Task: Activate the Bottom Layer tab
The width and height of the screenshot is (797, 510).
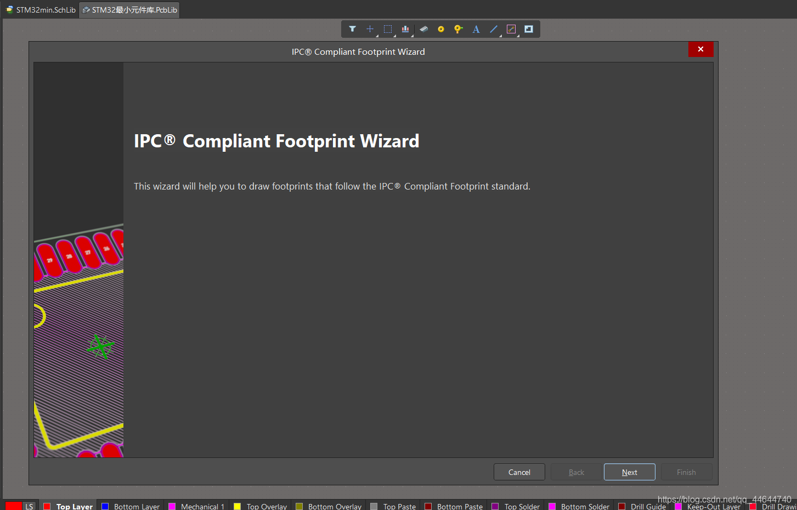Action: tap(131, 506)
